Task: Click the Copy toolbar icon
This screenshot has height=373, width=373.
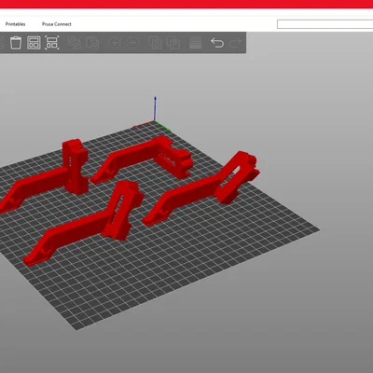Action: [75, 43]
